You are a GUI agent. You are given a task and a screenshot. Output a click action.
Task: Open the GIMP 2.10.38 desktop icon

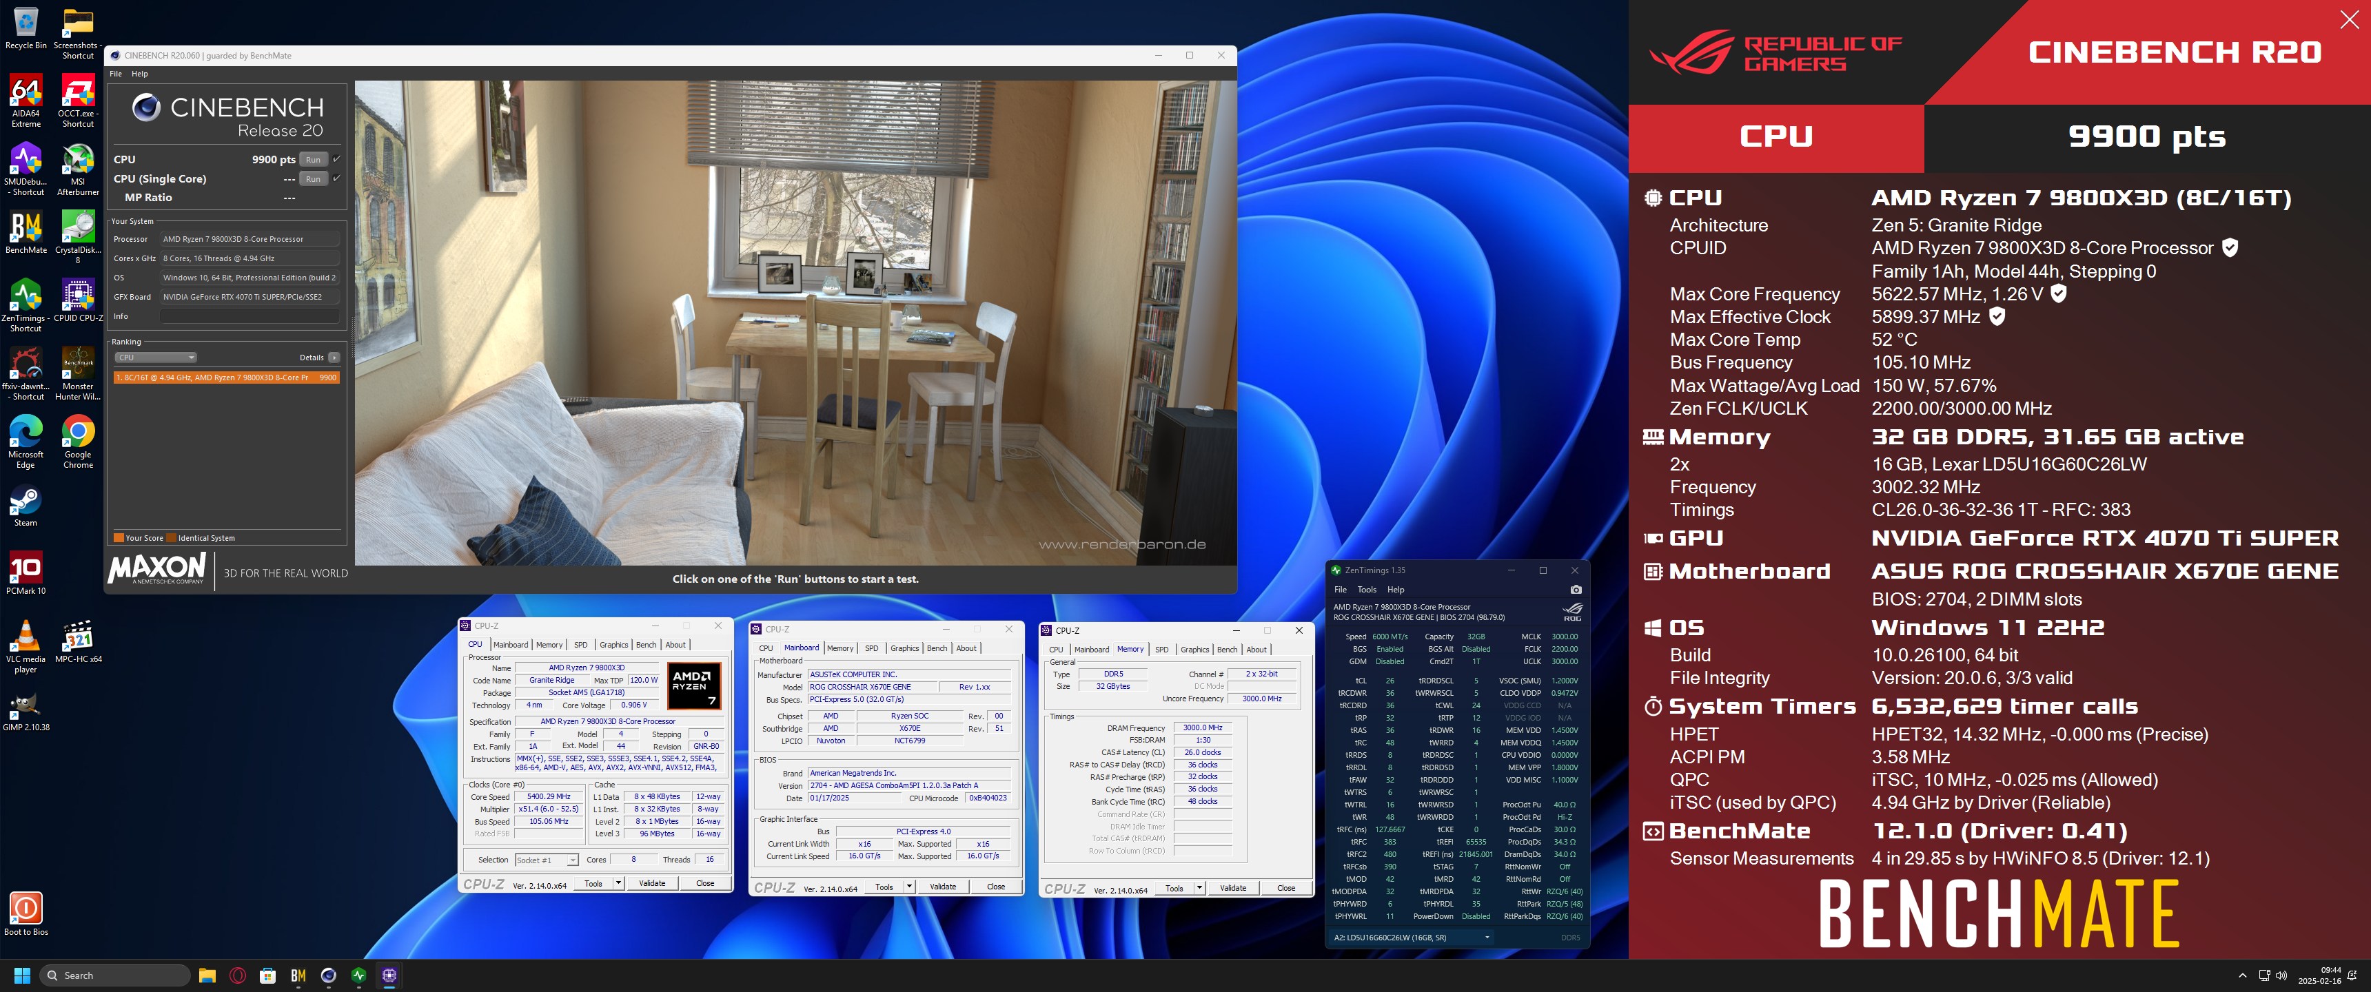point(26,710)
